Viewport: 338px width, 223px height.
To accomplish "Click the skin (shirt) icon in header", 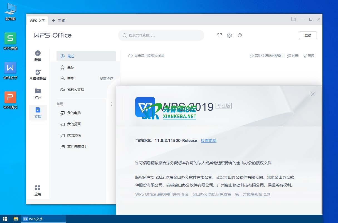I will click(219, 35).
